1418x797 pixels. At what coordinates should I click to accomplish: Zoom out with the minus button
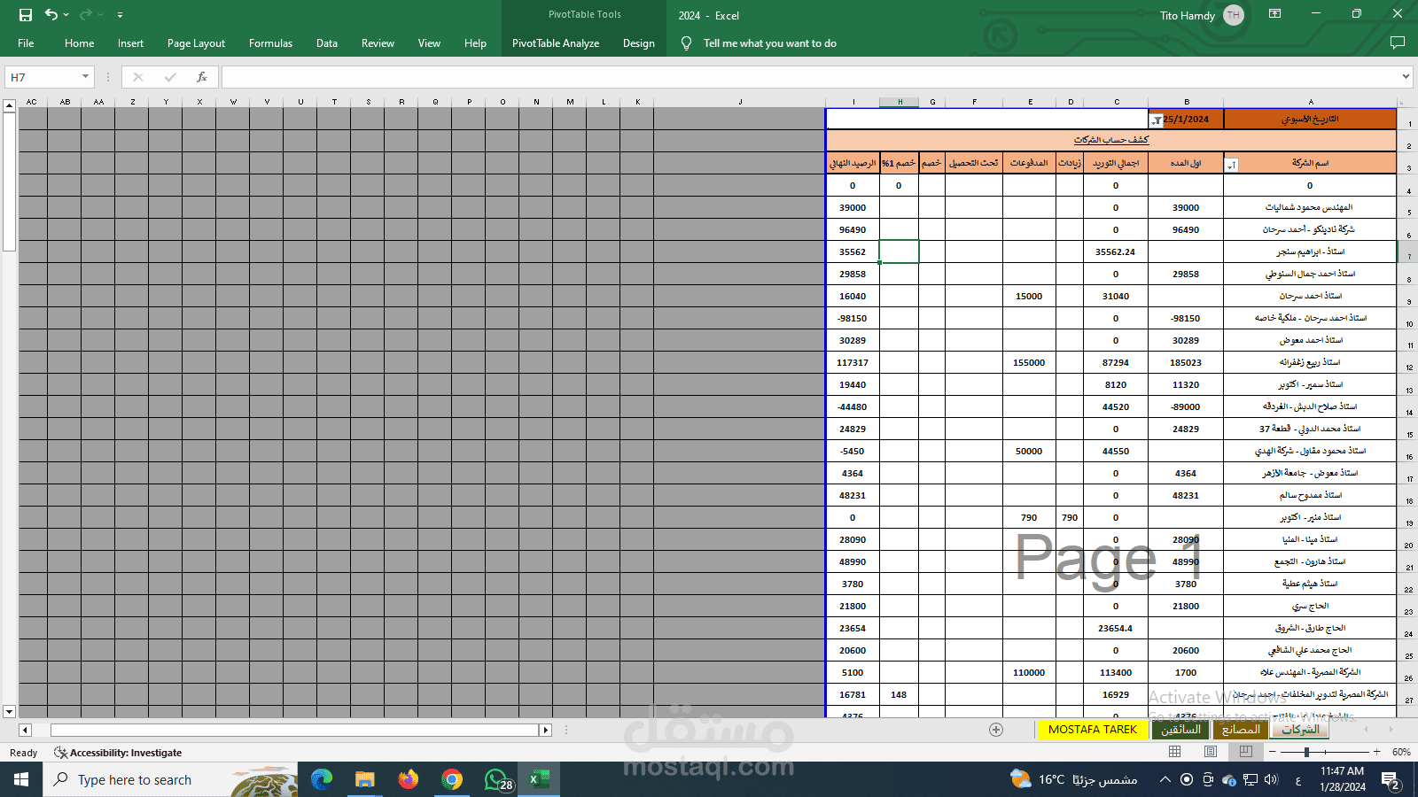coord(1273,752)
